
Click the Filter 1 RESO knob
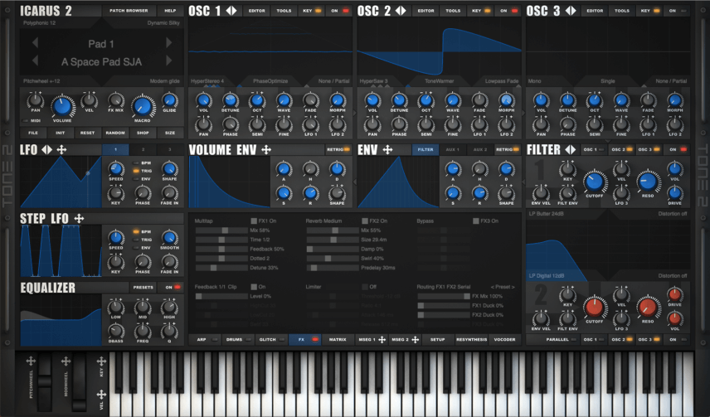coord(648,182)
